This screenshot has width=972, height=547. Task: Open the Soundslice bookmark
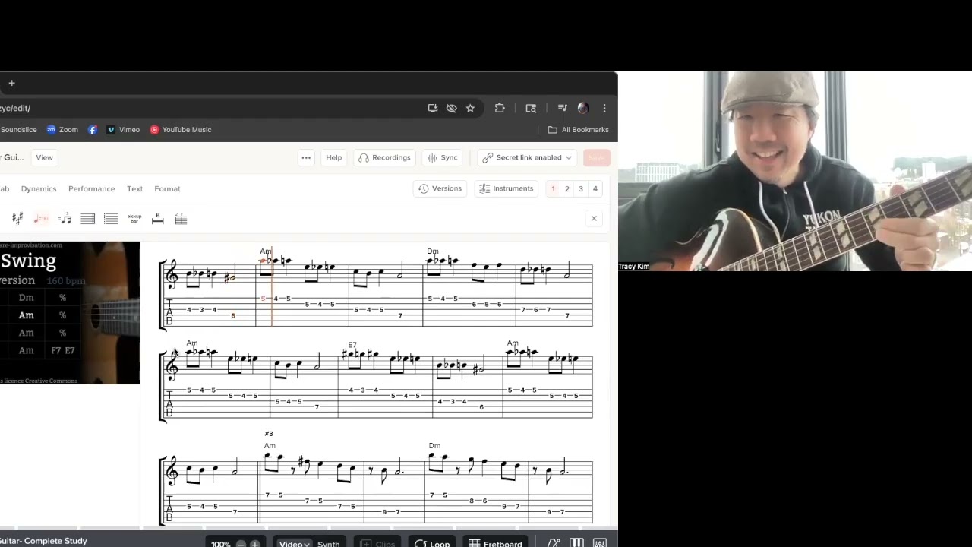(18, 130)
